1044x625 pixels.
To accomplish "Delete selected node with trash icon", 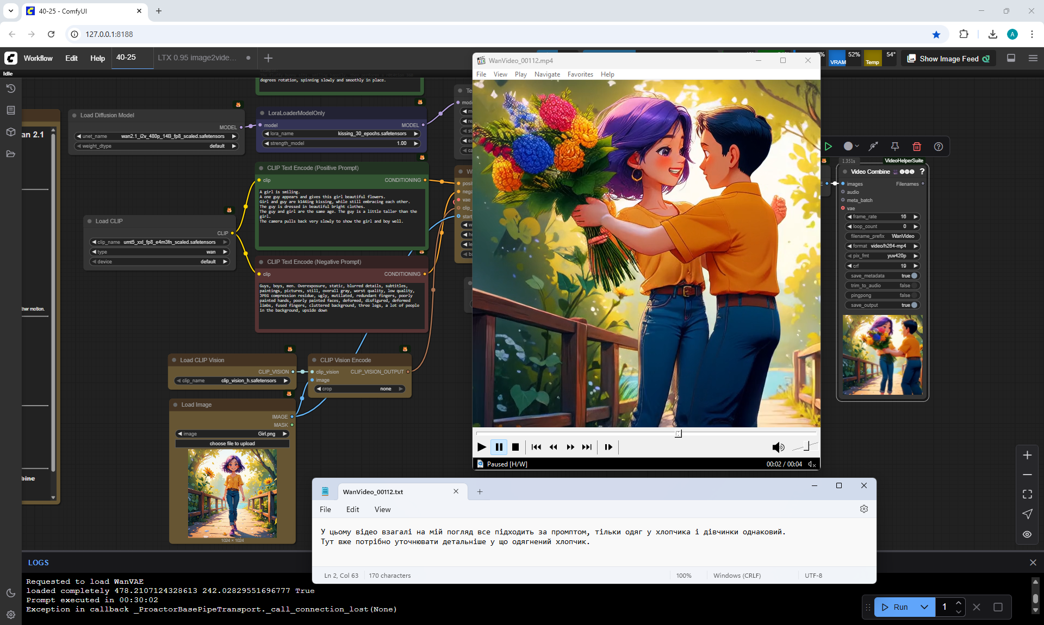I will [x=917, y=146].
